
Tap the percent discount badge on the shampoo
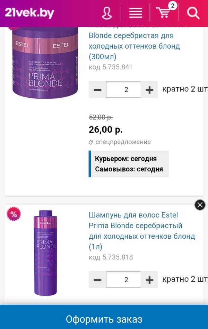click(x=14, y=214)
